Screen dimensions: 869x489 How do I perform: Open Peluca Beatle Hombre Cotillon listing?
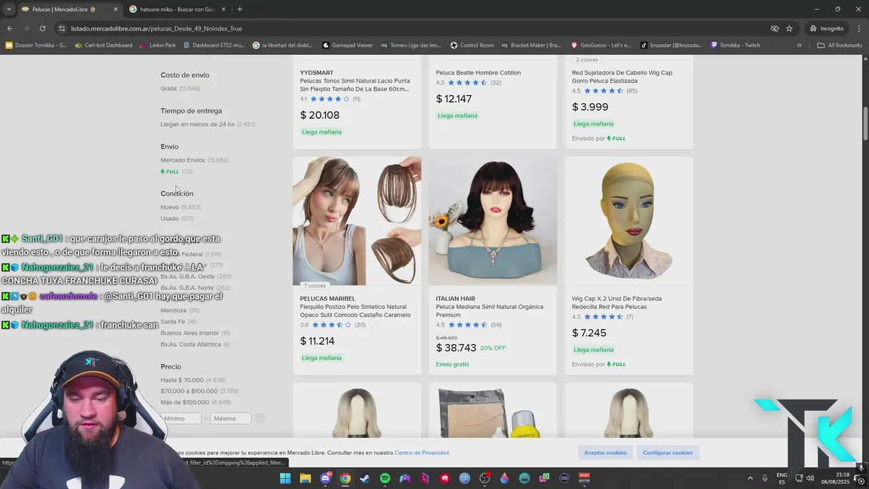coord(479,73)
